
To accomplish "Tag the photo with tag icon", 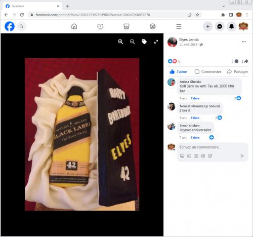I will [x=144, y=42].
